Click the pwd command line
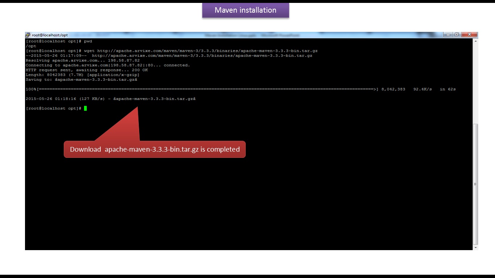The width and height of the screenshot is (495, 278). pos(59,41)
